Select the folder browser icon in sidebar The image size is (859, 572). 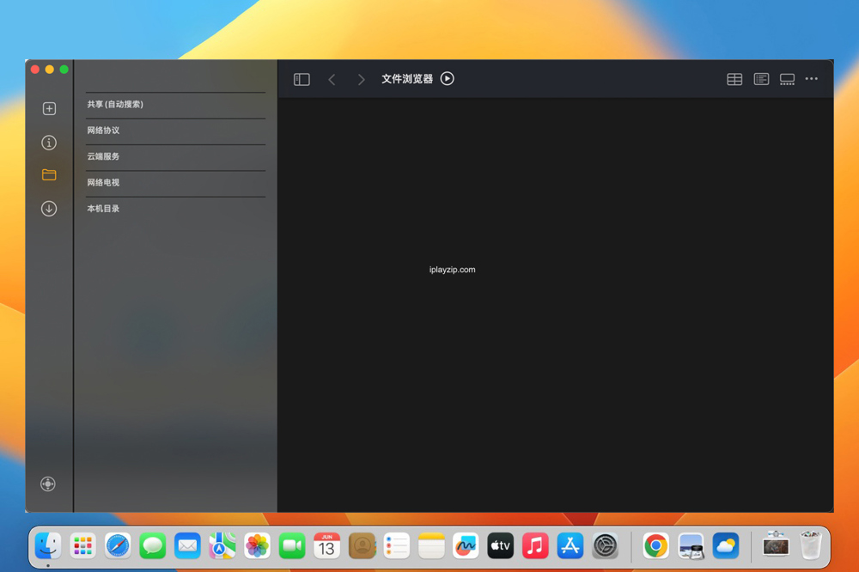coord(49,175)
